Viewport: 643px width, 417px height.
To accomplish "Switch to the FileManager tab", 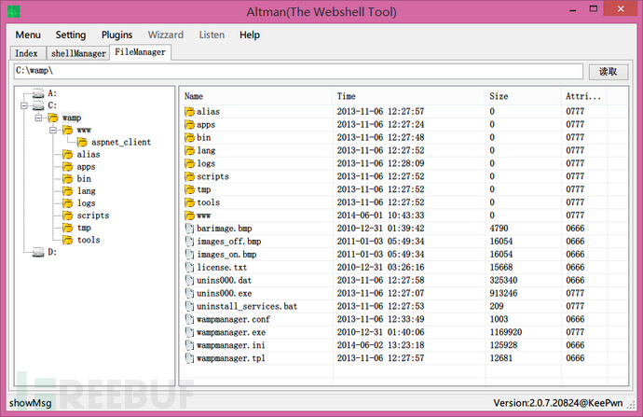I will tap(140, 52).
